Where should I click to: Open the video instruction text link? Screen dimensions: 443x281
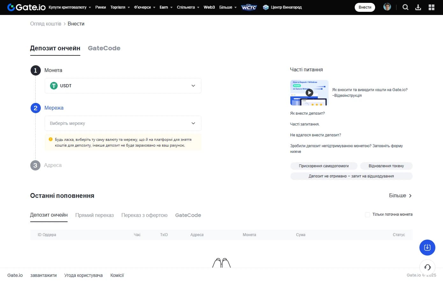370,93
